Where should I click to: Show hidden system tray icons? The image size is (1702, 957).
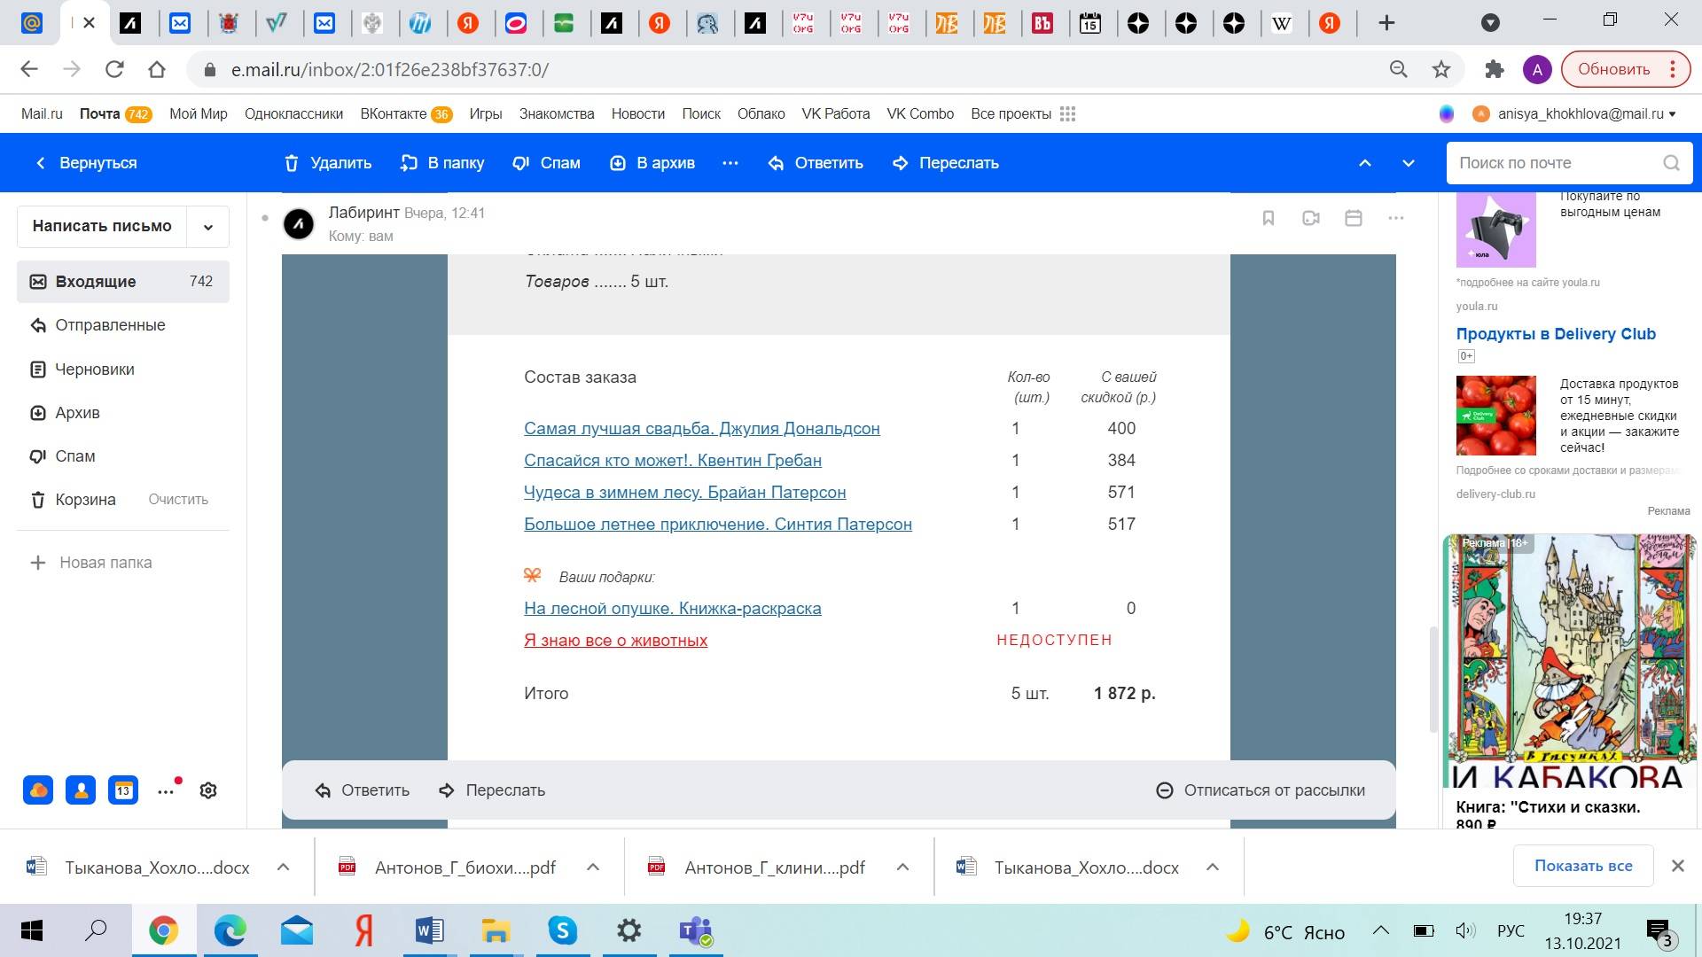[x=1381, y=931]
